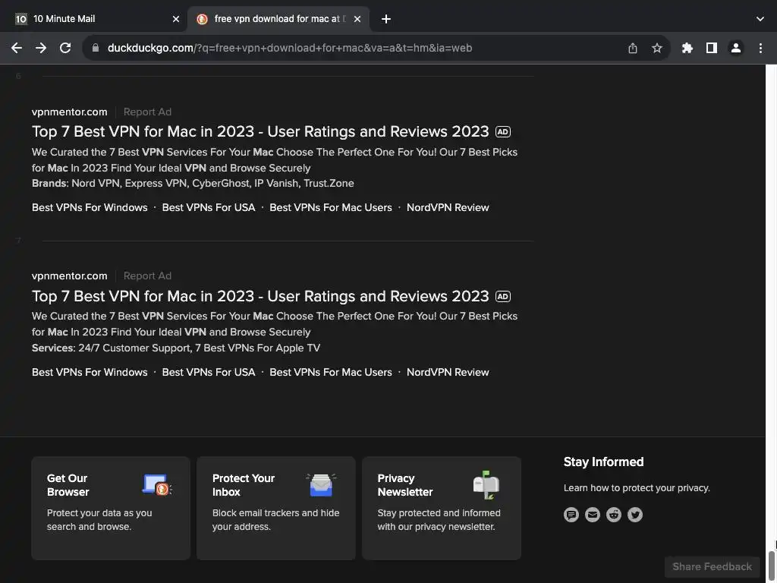Expand the tab search chevron
Screen dimensions: 777x583
(760, 19)
